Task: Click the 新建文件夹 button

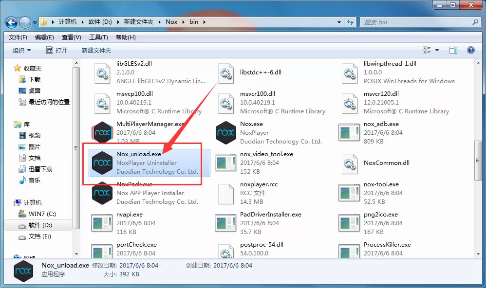Action: pos(96,50)
